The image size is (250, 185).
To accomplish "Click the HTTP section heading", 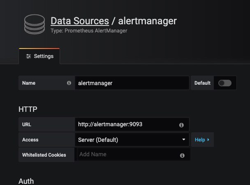I will pos(28,109).
